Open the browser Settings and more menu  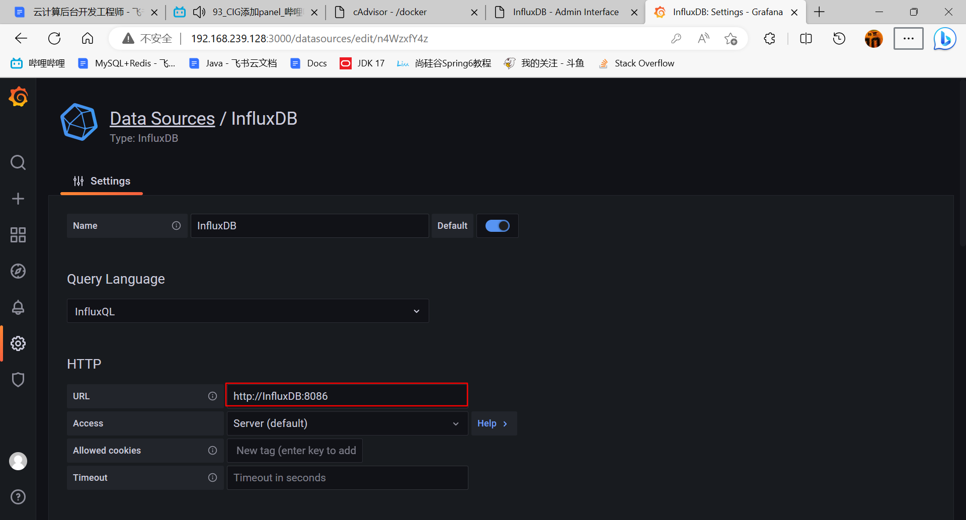point(908,39)
